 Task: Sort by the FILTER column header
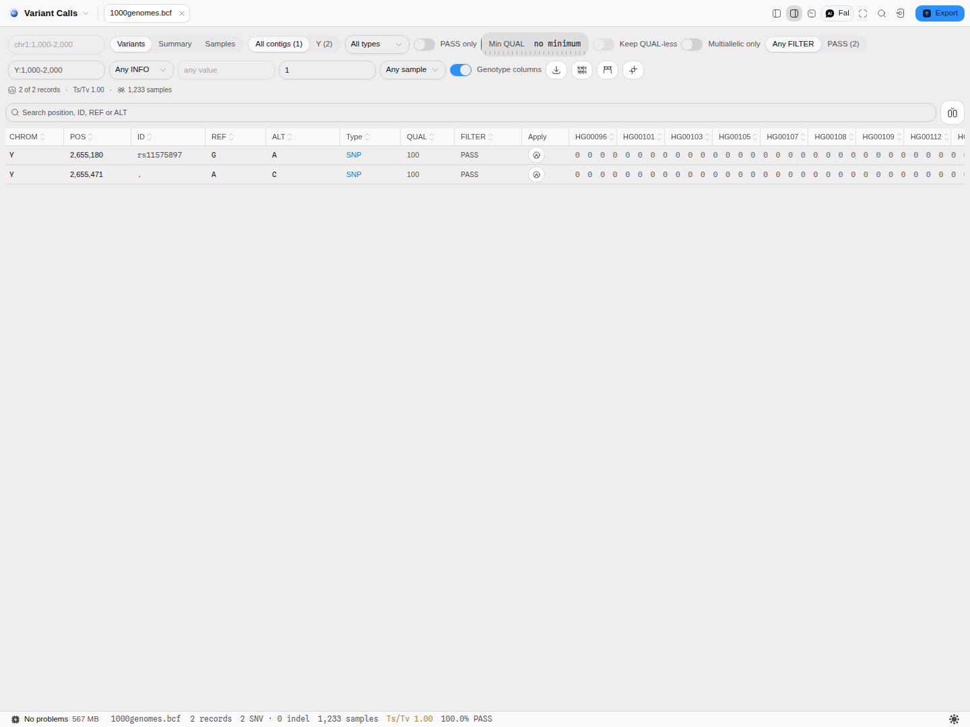pyautogui.click(x=488, y=137)
